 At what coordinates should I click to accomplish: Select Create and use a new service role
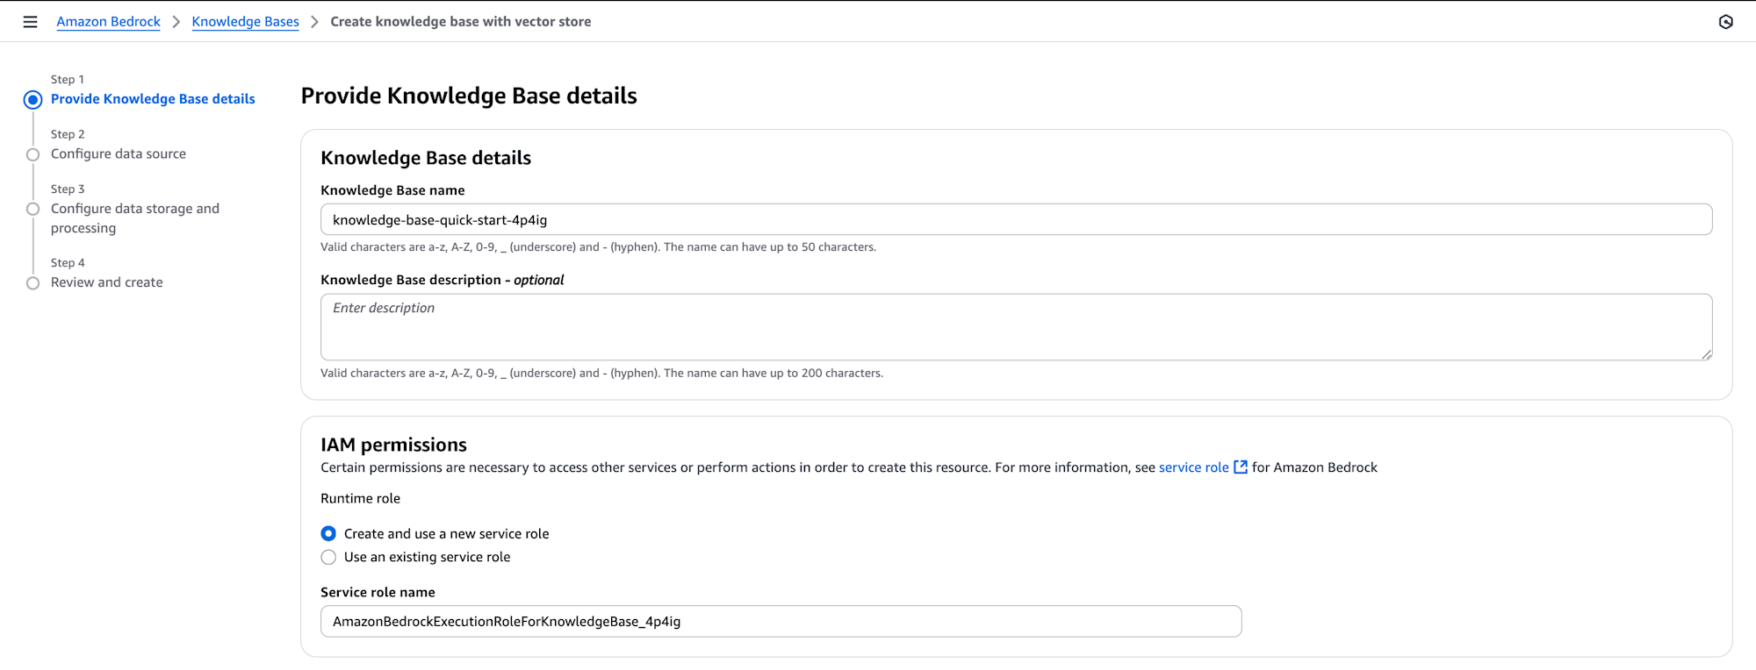tap(328, 533)
